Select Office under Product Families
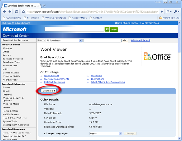This screenshot has height=141, width=182. (6, 52)
